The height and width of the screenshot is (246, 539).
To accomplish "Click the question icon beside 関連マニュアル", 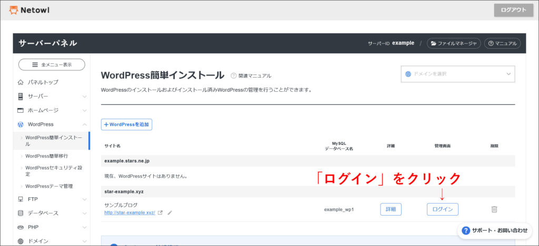I will click(x=234, y=76).
